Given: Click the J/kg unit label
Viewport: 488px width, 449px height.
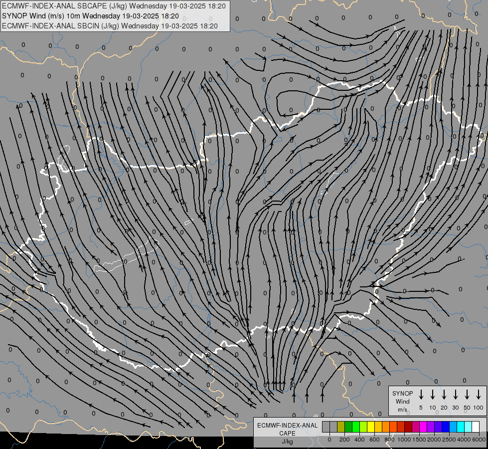Looking at the screenshot, I should (287, 442).
